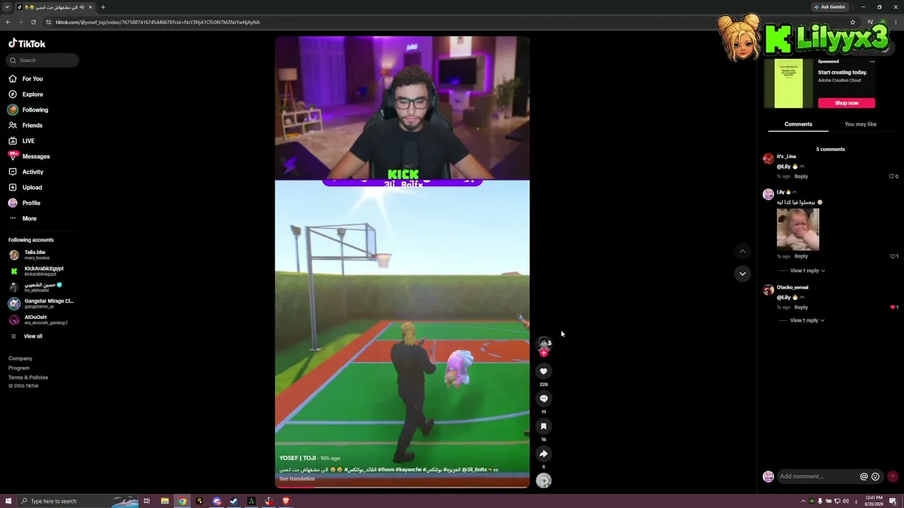Click the Shop now ad button
904x508 pixels.
(x=846, y=103)
